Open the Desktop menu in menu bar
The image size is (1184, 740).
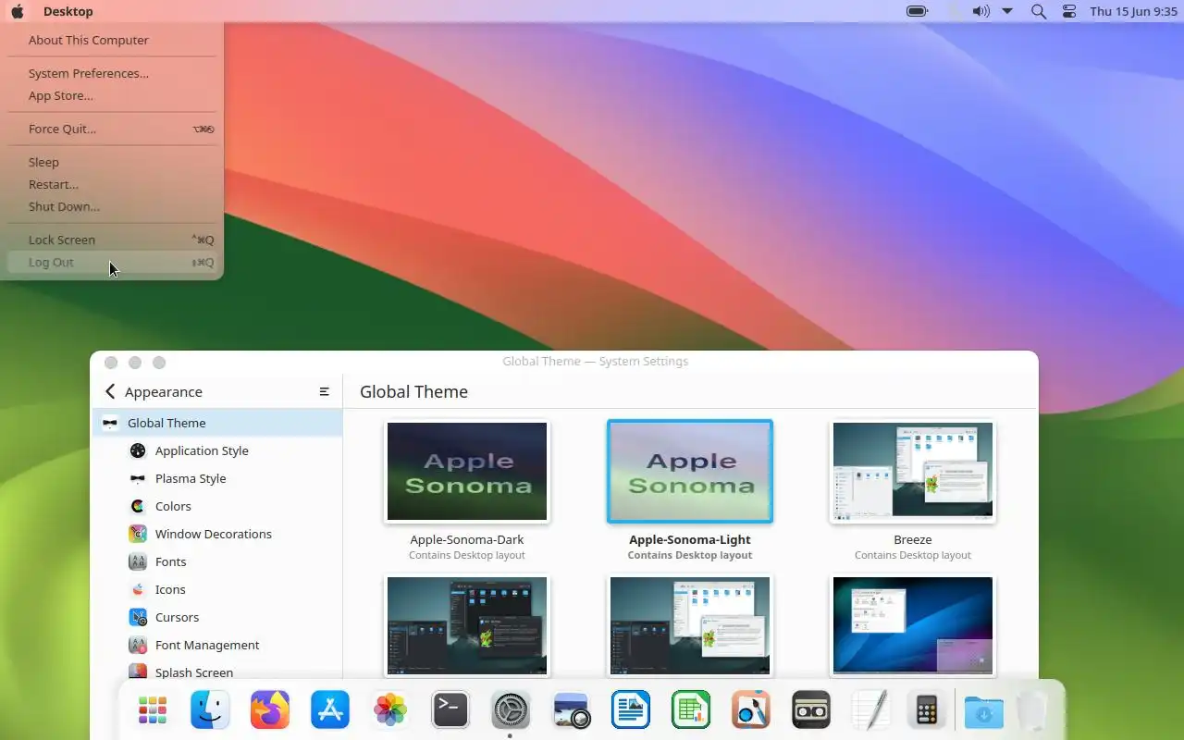point(68,11)
